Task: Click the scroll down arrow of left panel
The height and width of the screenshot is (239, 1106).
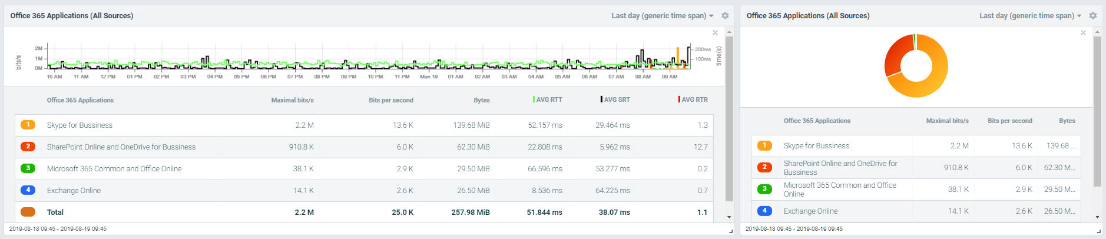Action: 729,217
